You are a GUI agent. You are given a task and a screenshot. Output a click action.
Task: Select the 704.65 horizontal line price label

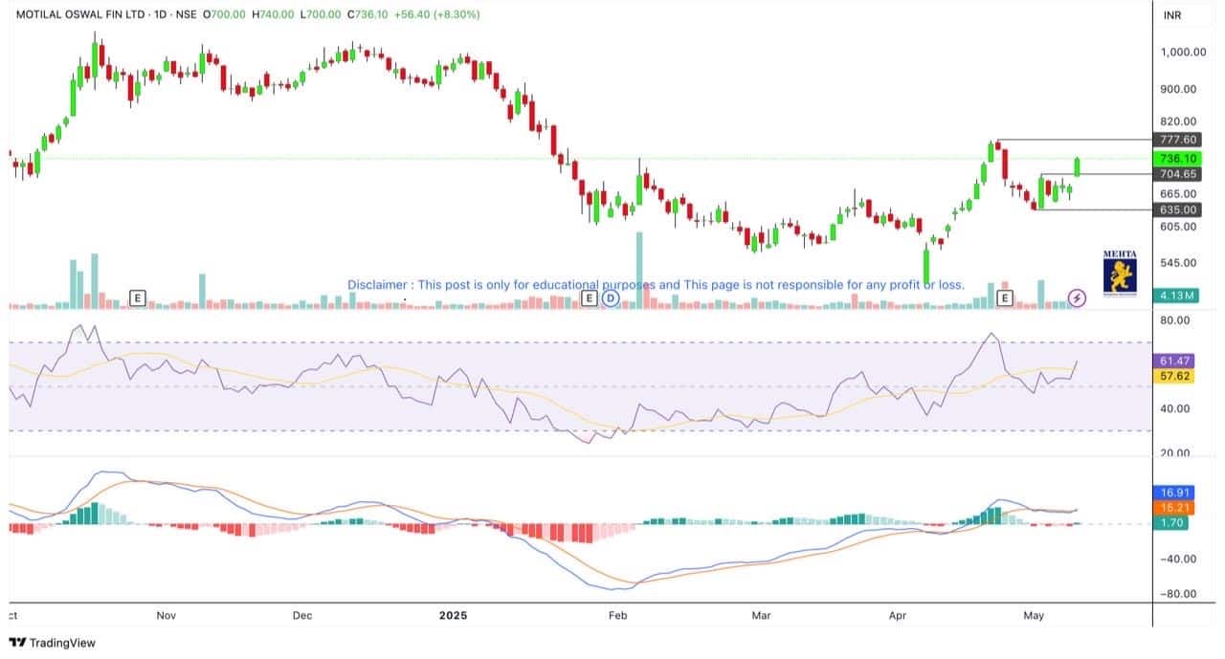point(1178,174)
